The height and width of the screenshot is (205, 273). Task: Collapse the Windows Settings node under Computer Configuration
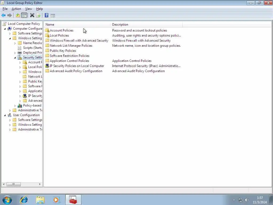10,38
